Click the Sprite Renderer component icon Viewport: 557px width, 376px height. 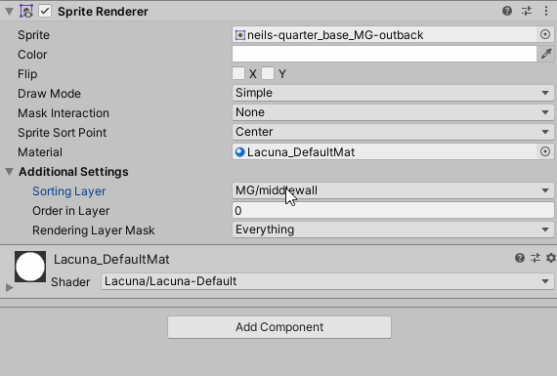click(26, 11)
